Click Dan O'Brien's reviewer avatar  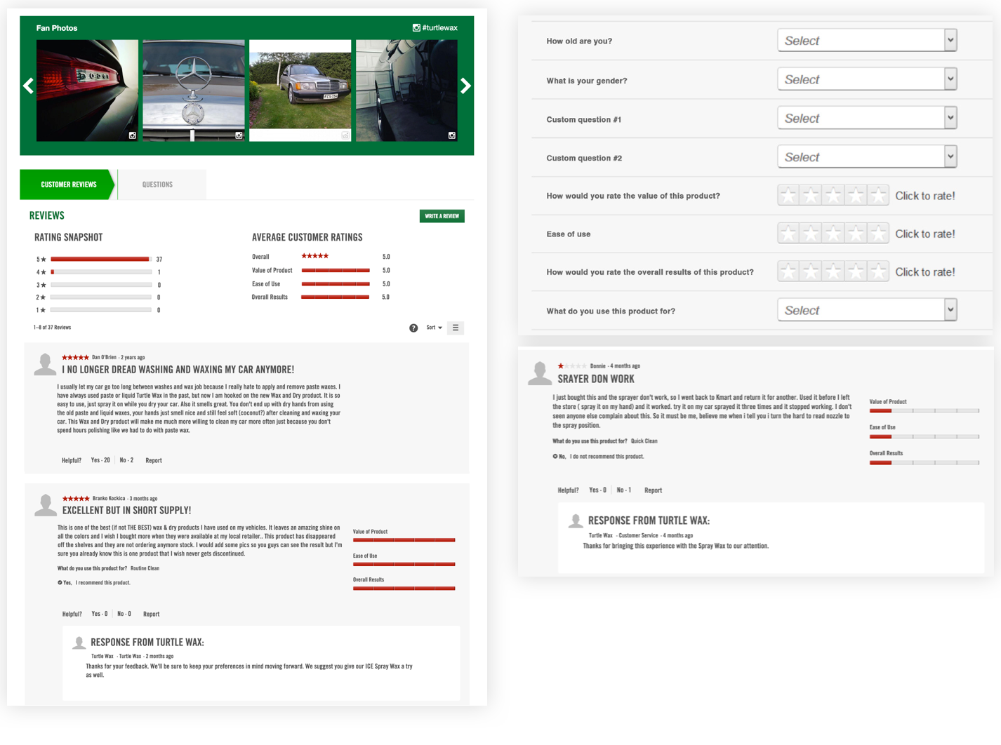[46, 365]
